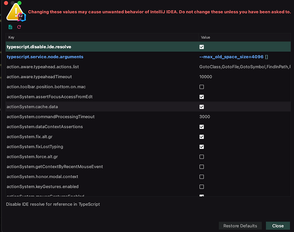Click the Close button
This screenshot has width=294, height=232.
click(x=278, y=226)
